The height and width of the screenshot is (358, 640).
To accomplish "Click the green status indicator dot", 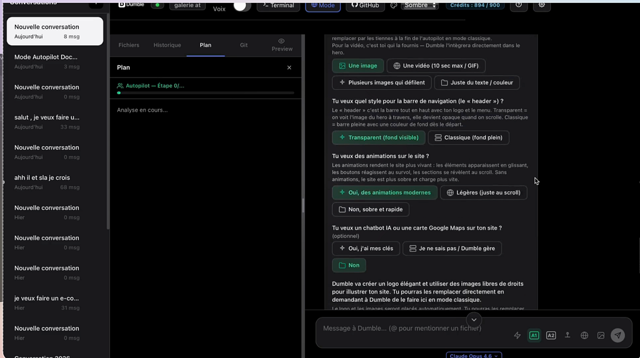I will (157, 5).
